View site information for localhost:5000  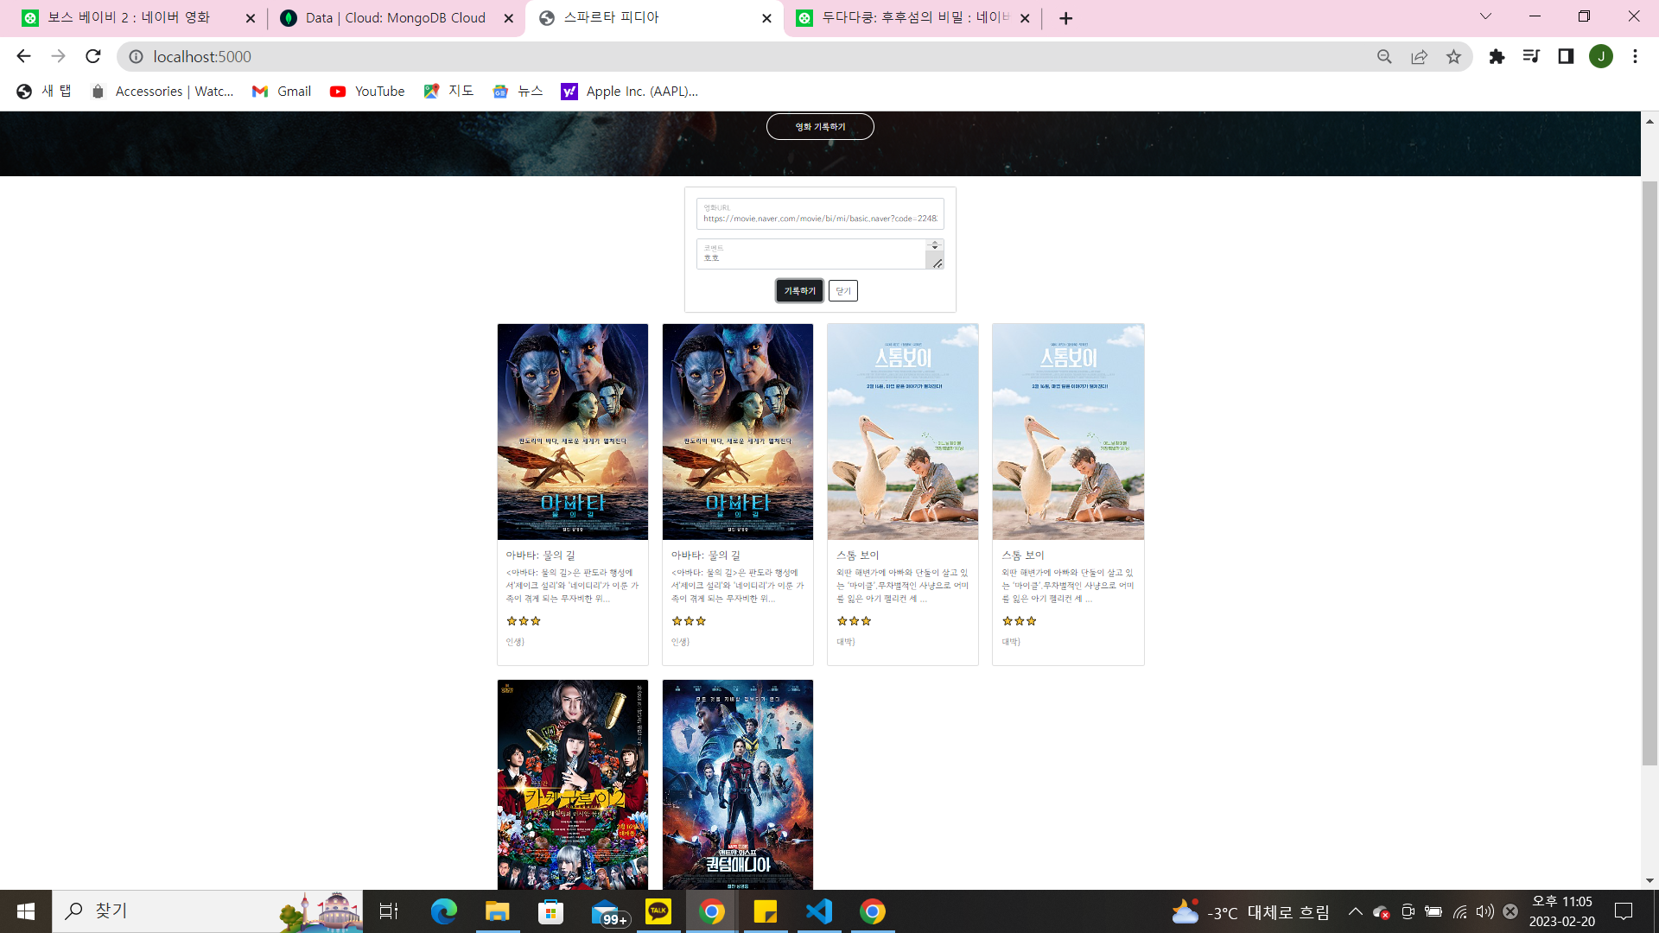click(136, 56)
